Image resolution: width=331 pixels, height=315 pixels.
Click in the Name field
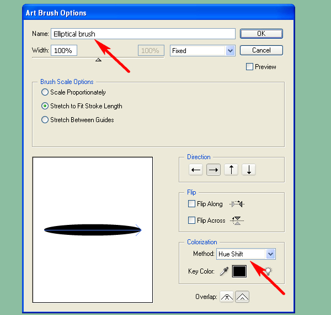[x=143, y=34]
